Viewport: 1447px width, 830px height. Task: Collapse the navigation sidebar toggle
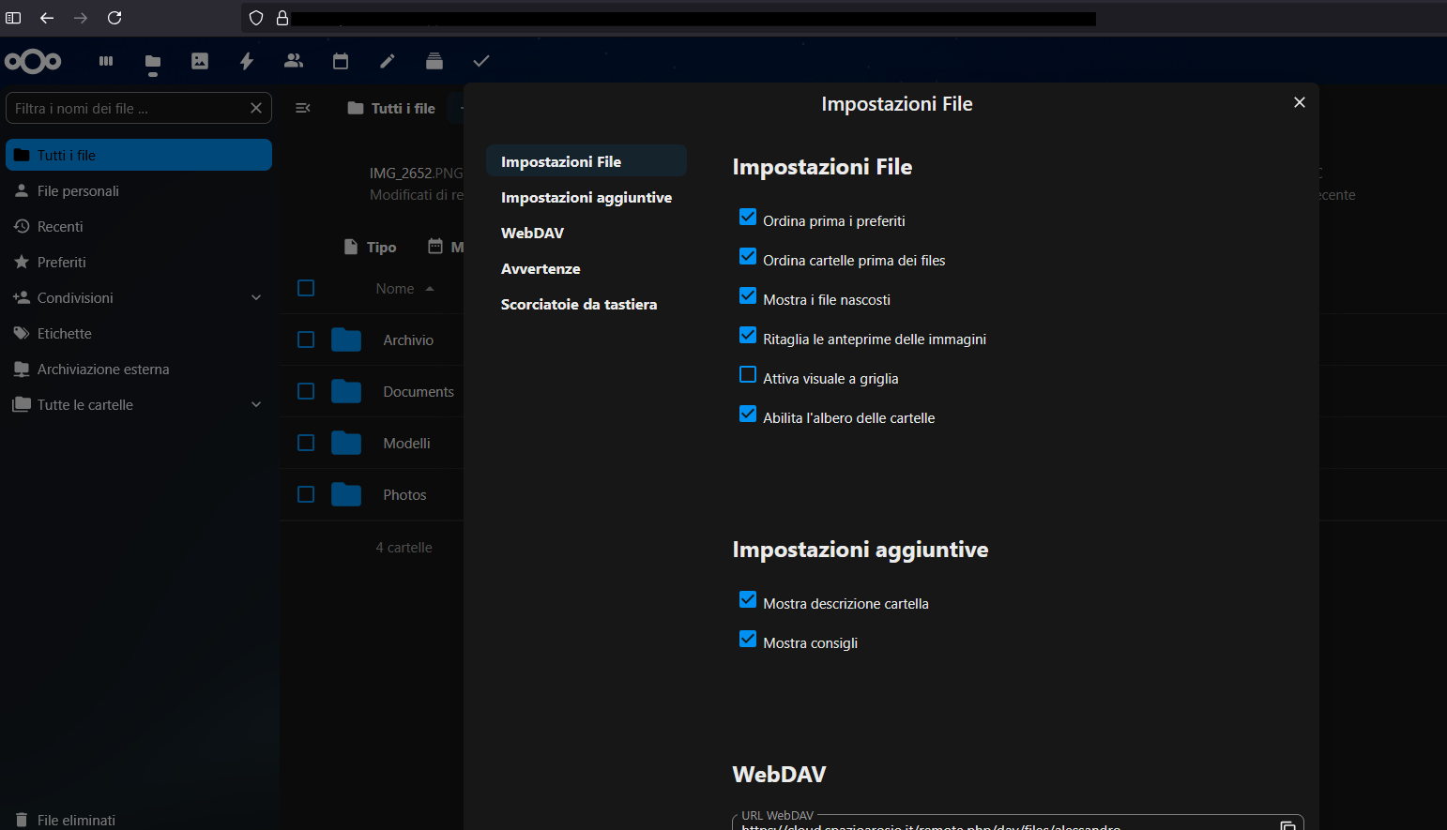pyautogui.click(x=303, y=108)
